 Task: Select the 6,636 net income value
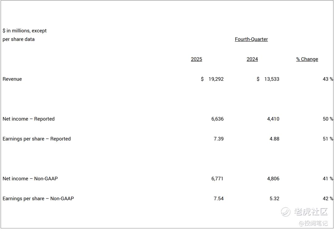point(217,119)
